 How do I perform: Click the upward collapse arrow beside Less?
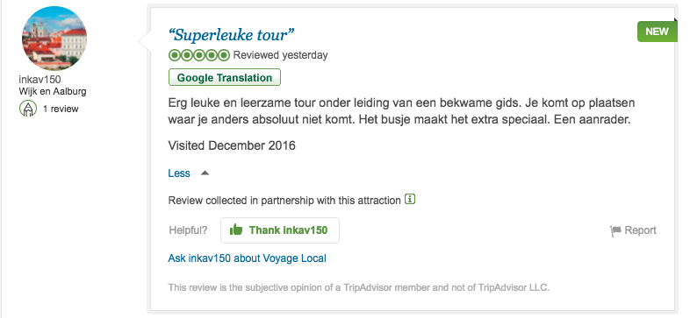pos(205,173)
